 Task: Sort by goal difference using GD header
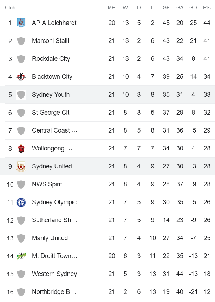(193, 7)
